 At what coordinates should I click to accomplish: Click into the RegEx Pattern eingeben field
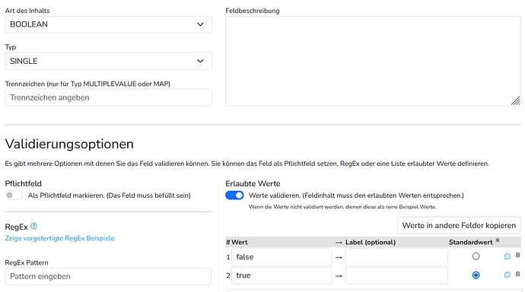click(108, 276)
